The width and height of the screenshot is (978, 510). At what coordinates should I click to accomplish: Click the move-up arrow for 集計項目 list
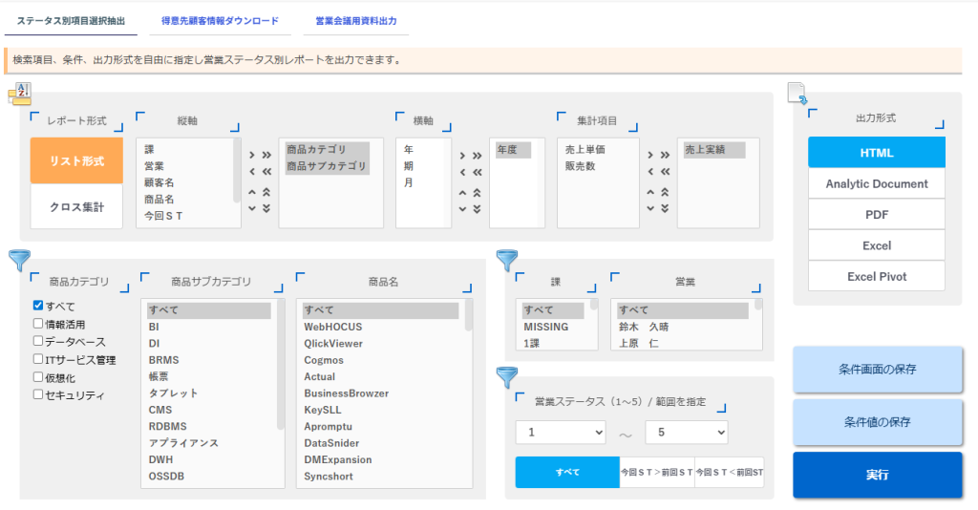point(649,191)
